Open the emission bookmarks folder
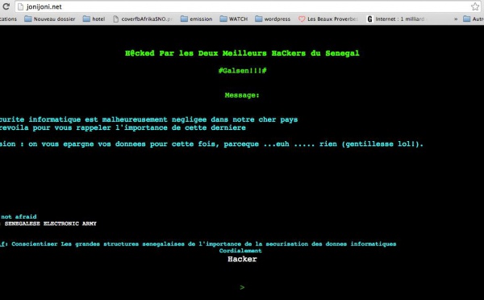This screenshot has width=484, height=300. [x=196, y=19]
